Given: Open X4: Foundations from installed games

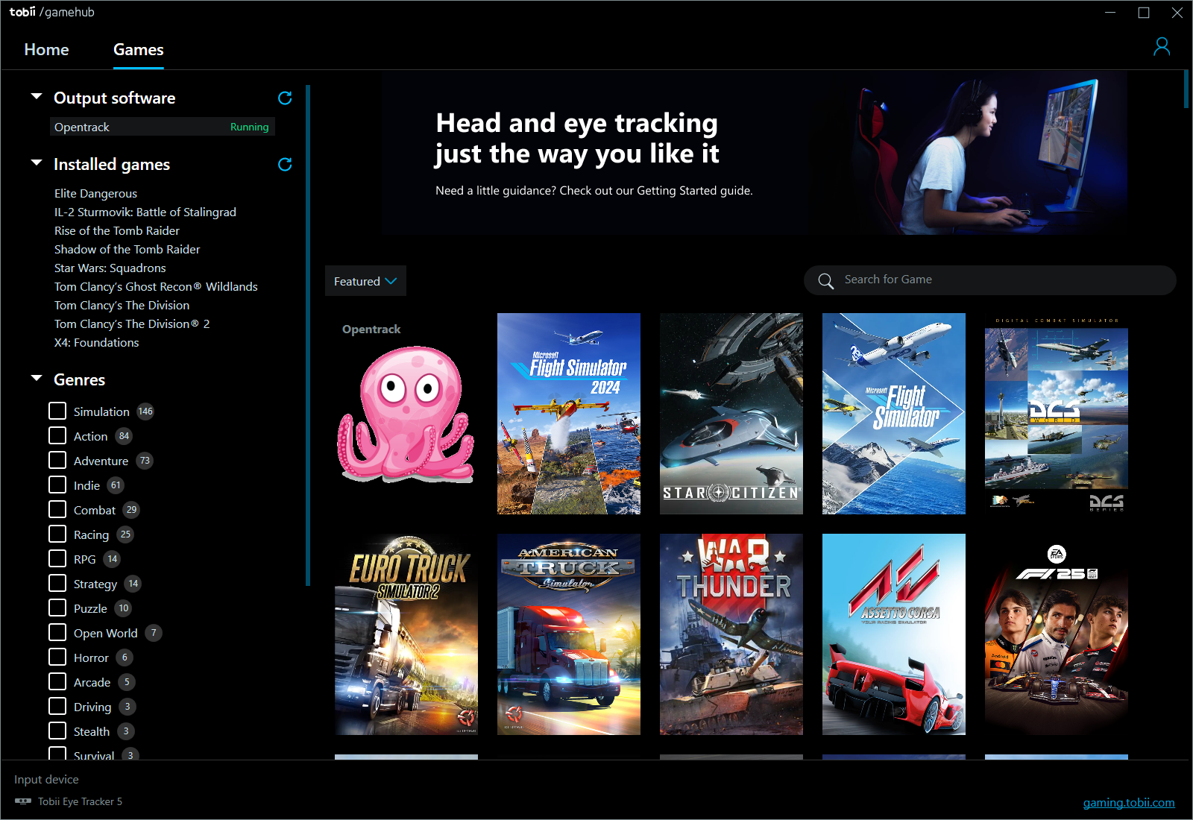Looking at the screenshot, I should coord(97,342).
